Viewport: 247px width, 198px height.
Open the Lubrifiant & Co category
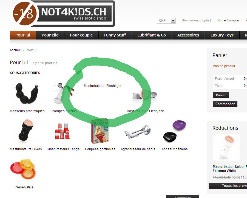pyautogui.click(x=152, y=35)
